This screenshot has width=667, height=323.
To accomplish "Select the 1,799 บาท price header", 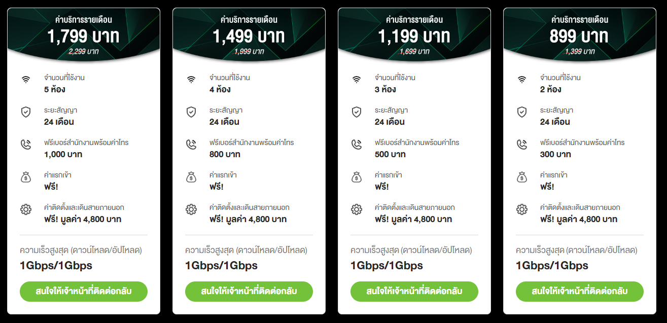I will (84, 37).
